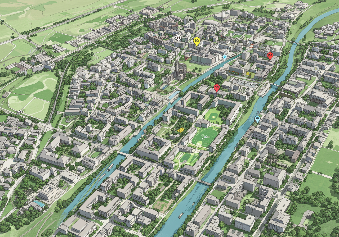
Task: Select the large ship moored on the right river
Action: (264, 91)
